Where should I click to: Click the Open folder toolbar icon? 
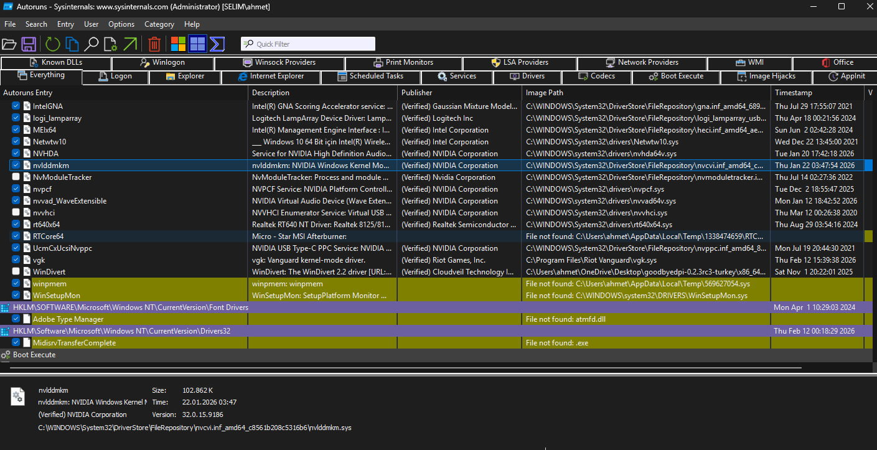click(x=9, y=44)
